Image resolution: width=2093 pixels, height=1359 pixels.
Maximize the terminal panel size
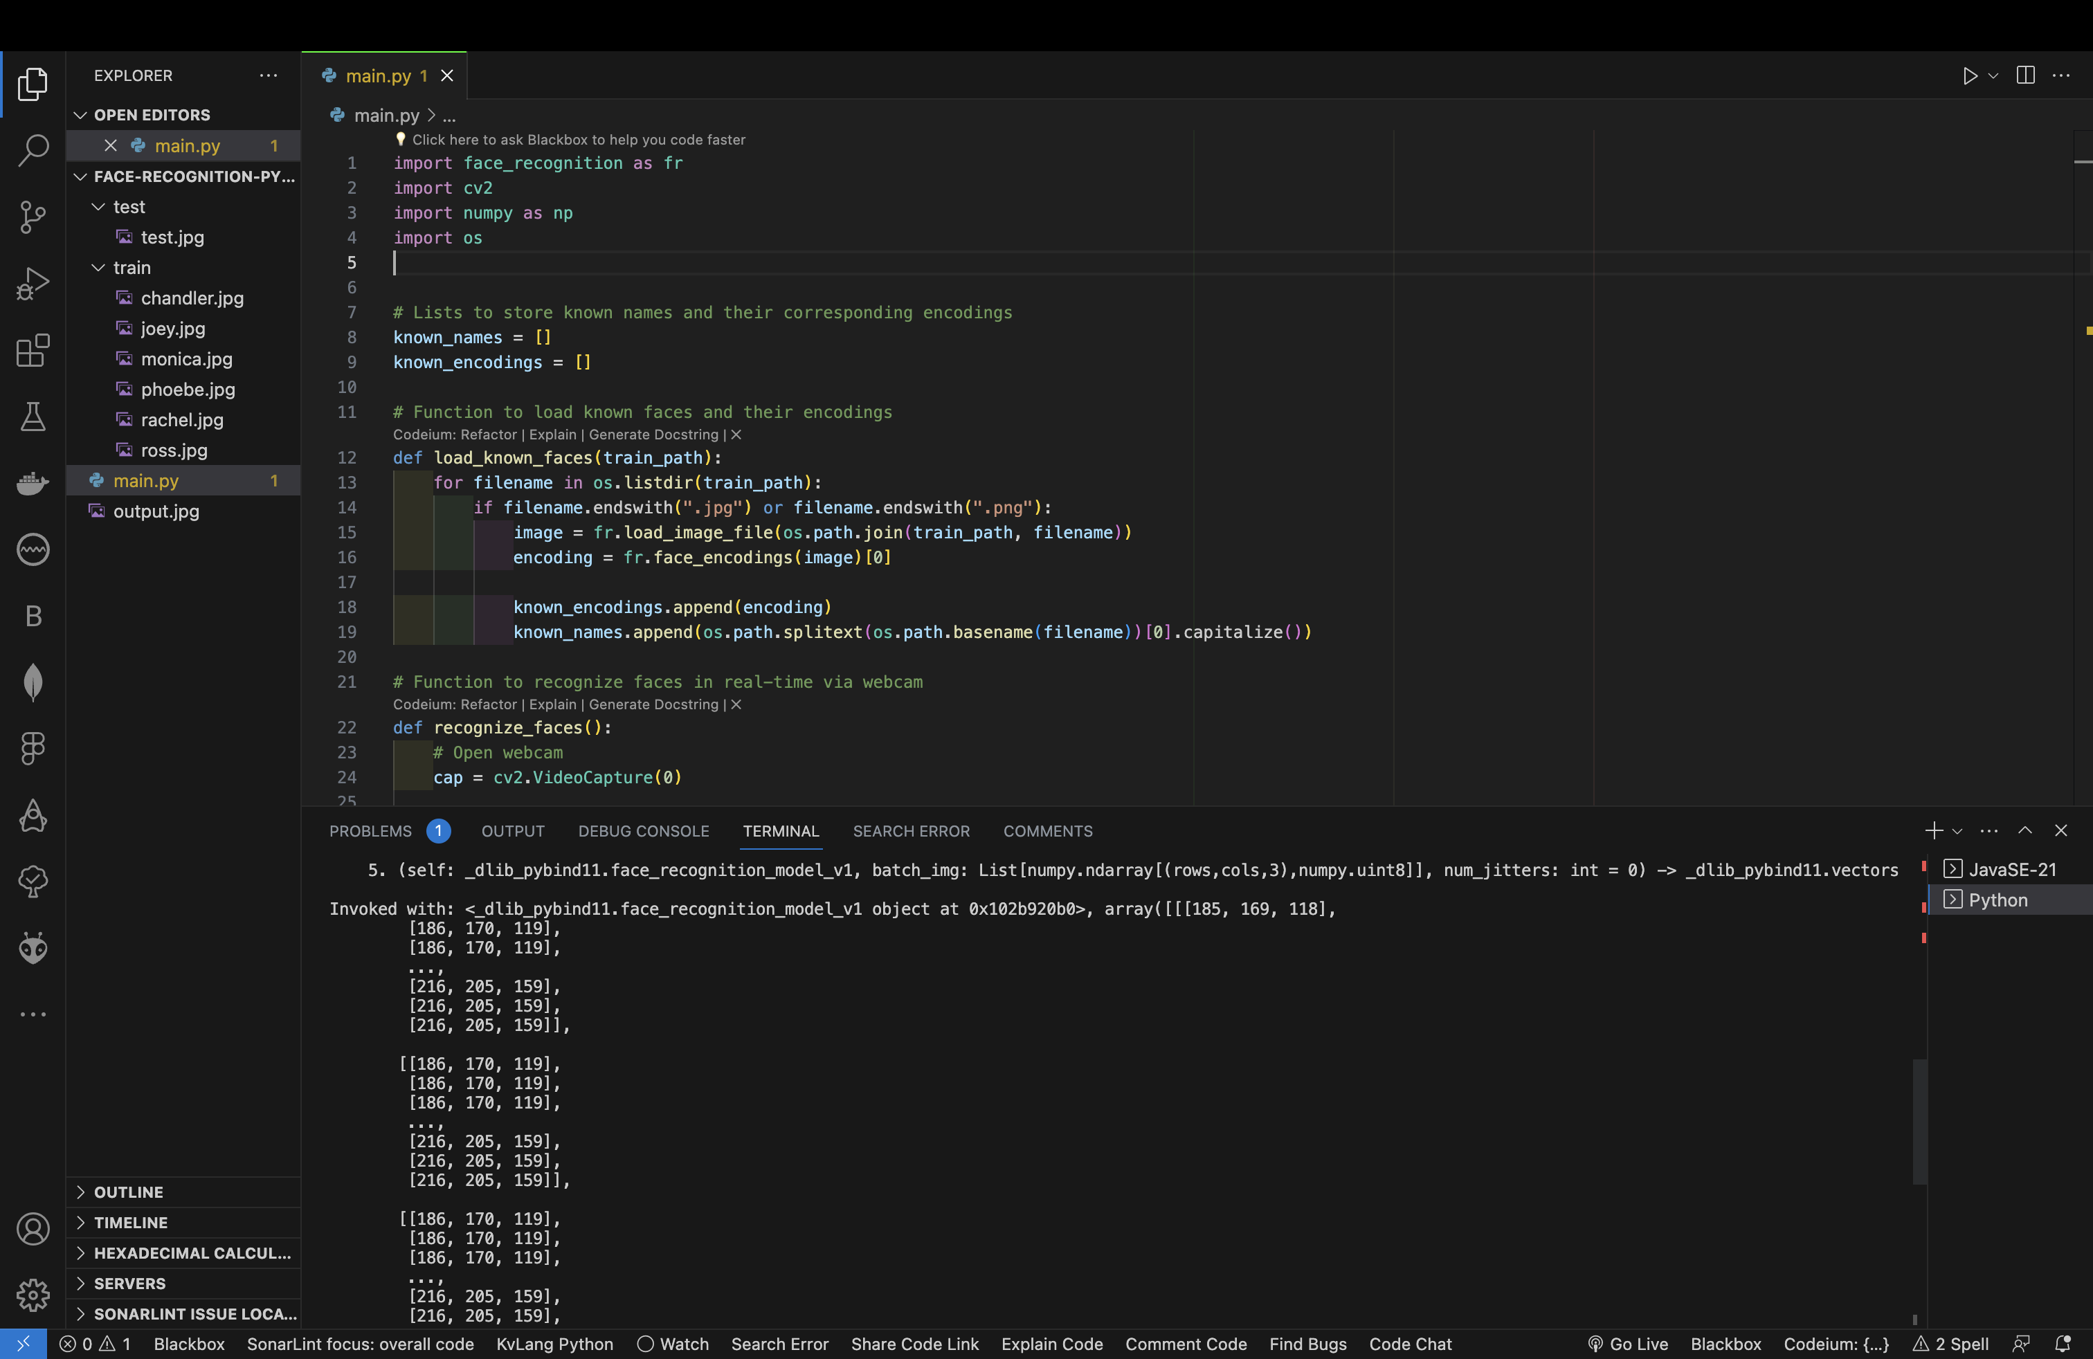point(2025,831)
